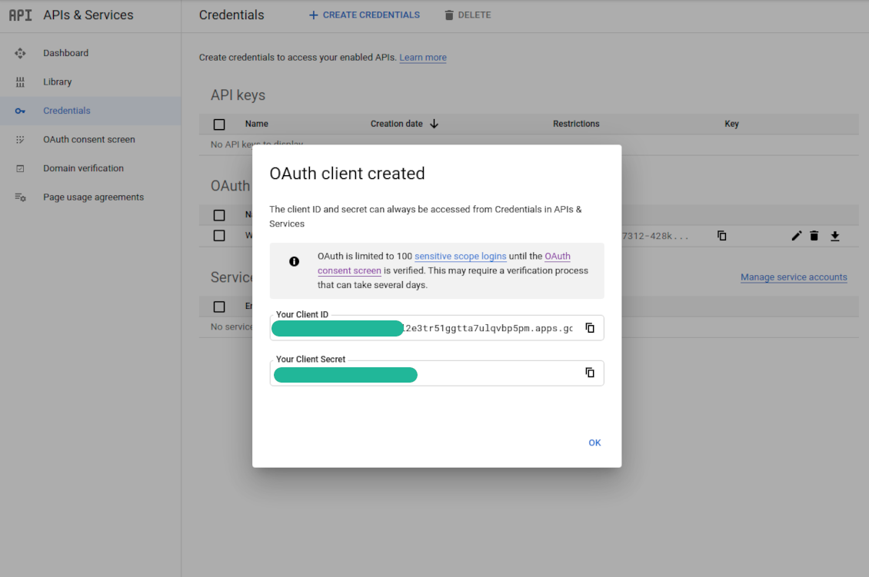Sort by Creation date arrow

(434, 124)
